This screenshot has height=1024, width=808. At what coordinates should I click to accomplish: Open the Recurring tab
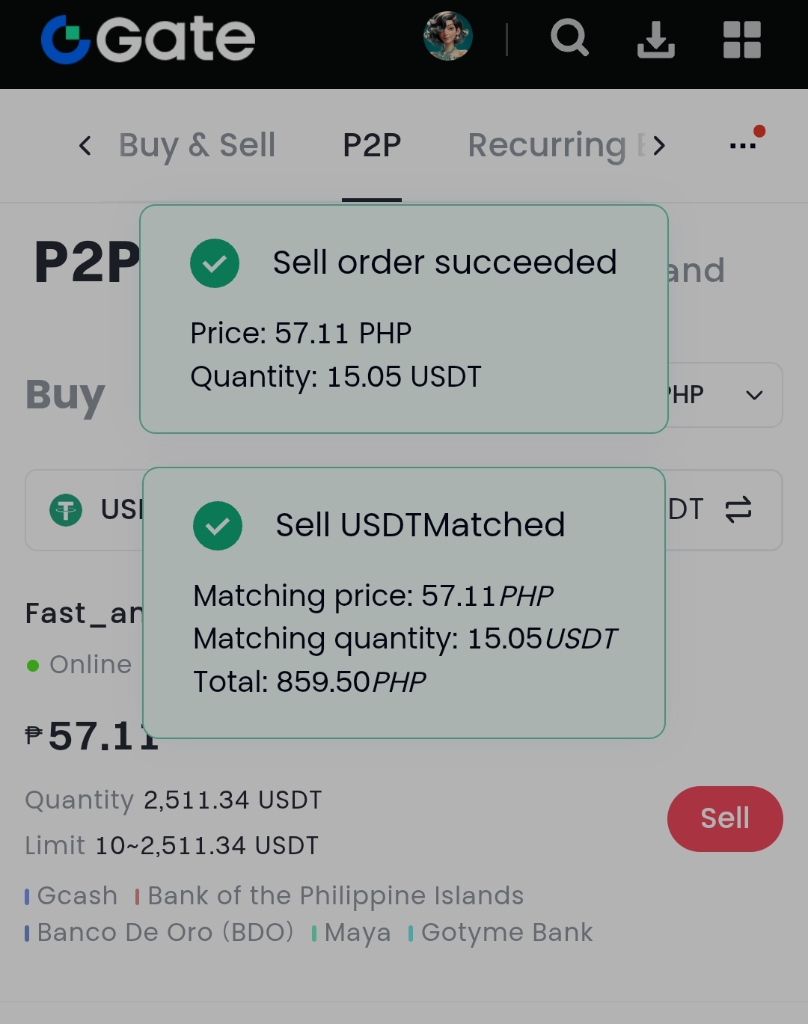pyautogui.click(x=547, y=145)
